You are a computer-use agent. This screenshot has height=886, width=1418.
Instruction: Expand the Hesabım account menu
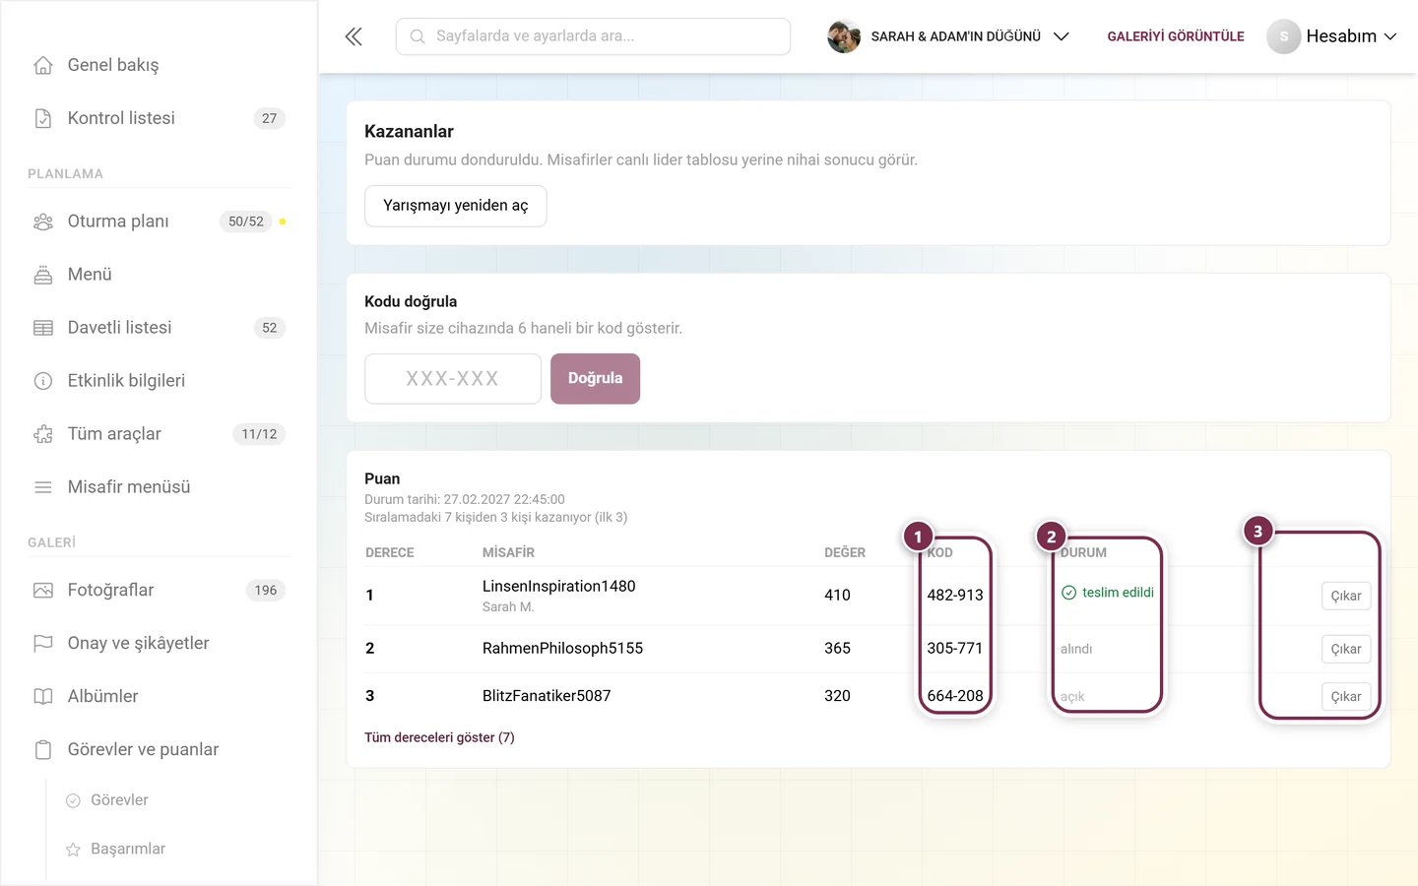(x=1332, y=36)
